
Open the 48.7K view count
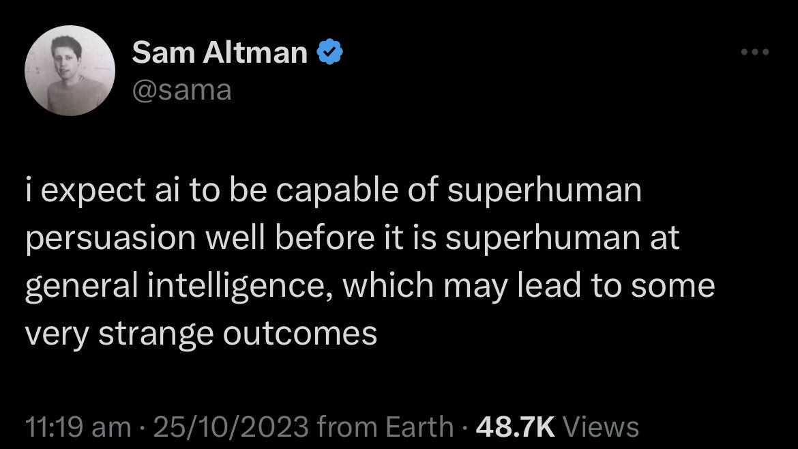tap(515, 426)
